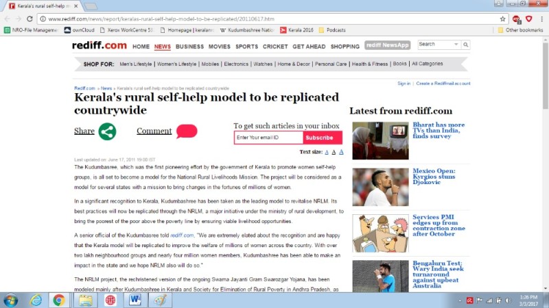
Task: Click the red Comment bubble icon
Action: pyautogui.click(x=187, y=131)
